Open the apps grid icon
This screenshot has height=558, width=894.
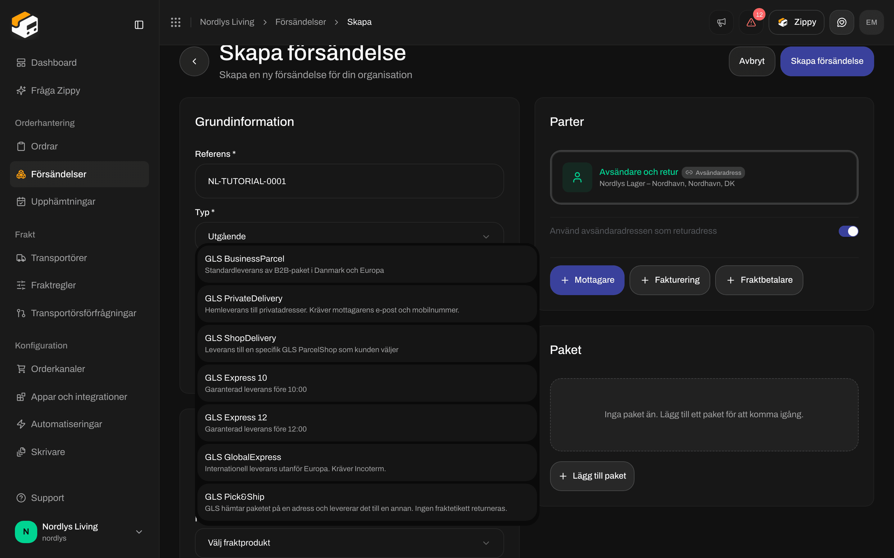point(175,22)
